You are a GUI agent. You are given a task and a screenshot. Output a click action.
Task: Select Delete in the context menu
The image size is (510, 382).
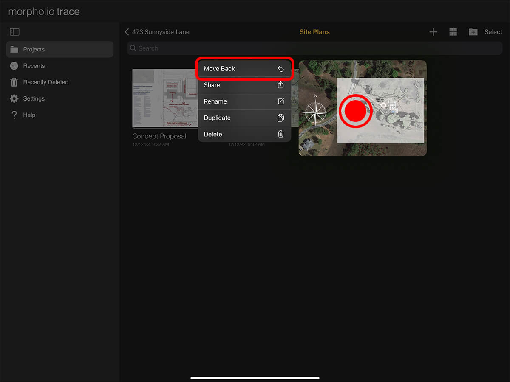(244, 134)
